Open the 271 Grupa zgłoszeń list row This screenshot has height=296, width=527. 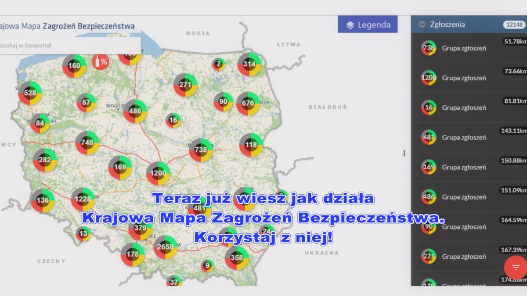click(x=469, y=257)
